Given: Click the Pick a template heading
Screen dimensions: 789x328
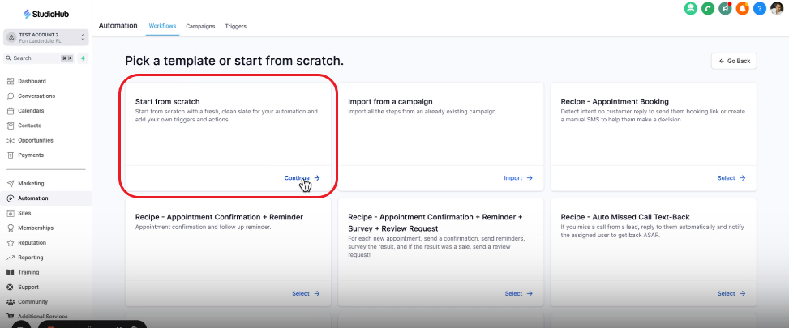Looking at the screenshot, I should pos(234,62).
